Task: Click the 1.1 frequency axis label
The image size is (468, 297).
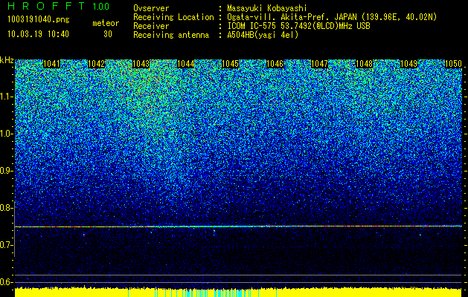Action: 6,97
